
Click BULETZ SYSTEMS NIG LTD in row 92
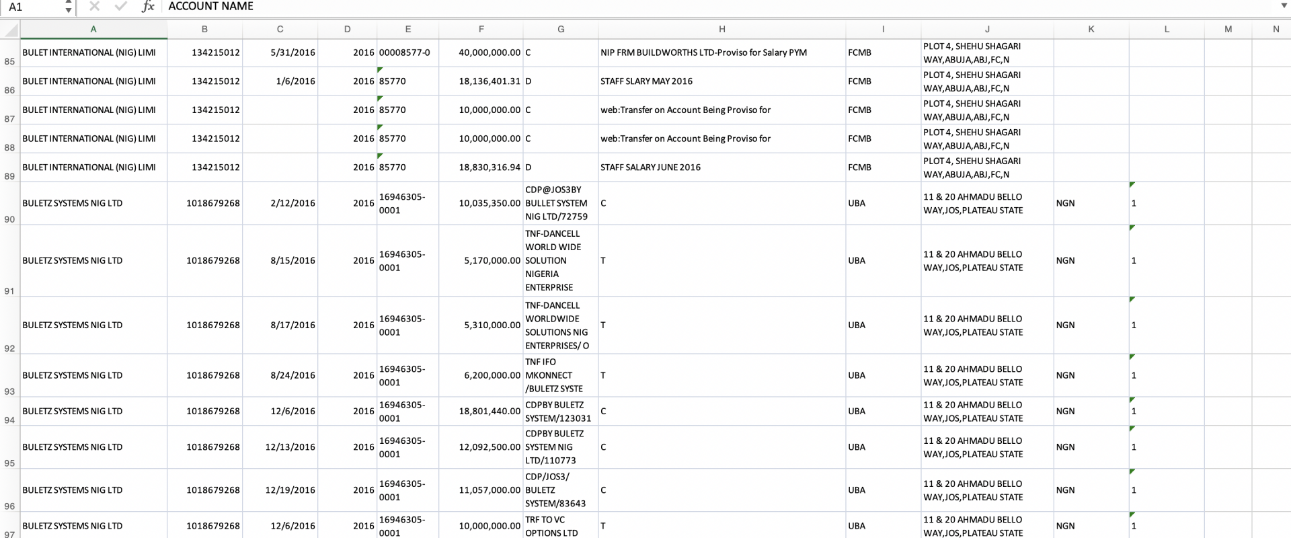pos(93,325)
